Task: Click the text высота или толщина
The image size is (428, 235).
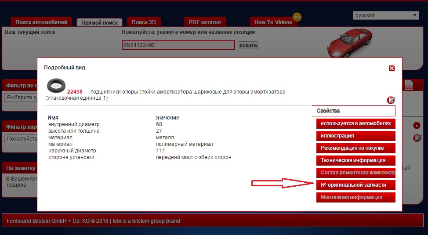Action: [x=74, y=131]
